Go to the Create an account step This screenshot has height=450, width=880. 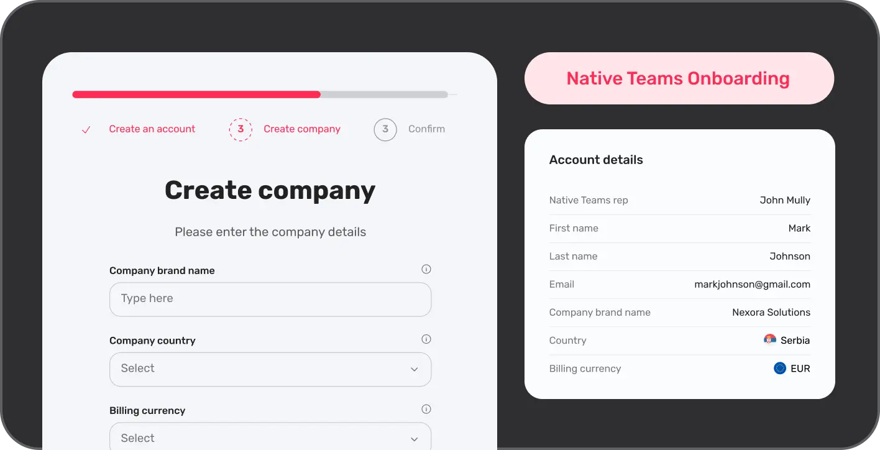pyautogui.click(x=152, y=129)
